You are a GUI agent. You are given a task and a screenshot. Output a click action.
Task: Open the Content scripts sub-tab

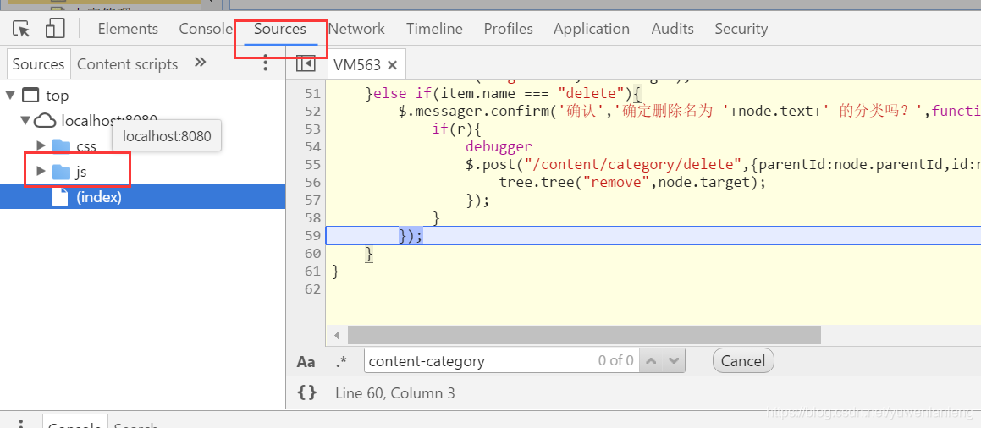point(128,64)
